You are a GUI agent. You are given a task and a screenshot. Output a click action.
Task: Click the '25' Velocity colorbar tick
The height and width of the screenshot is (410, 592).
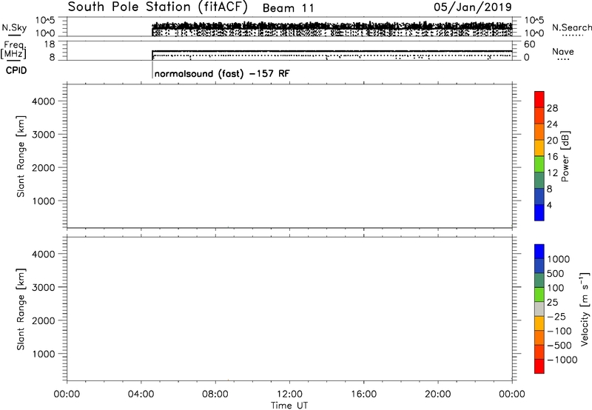[x=552, y=303]
